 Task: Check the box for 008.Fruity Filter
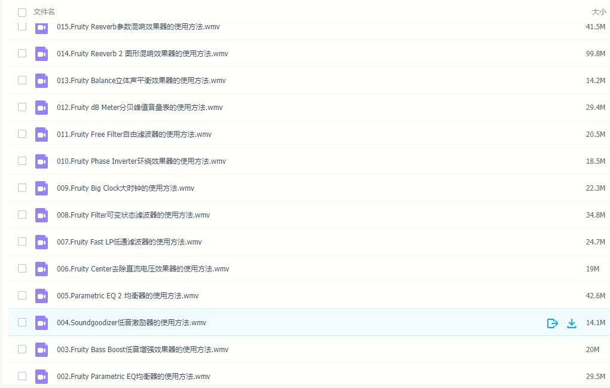[22, 215]
